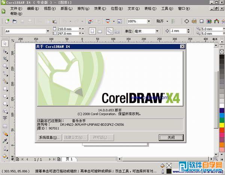The height and width of the screenshot is (175, 225).
Task: Open the Corel welcome screen icon
Action: [120, 21]
